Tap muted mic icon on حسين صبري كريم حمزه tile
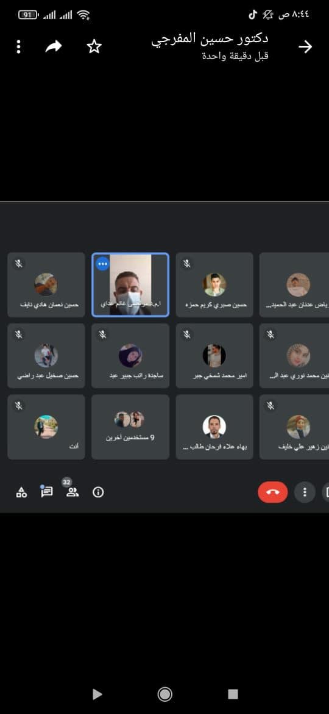This screenshot has width=329, height=714. [x=187, y=263]
